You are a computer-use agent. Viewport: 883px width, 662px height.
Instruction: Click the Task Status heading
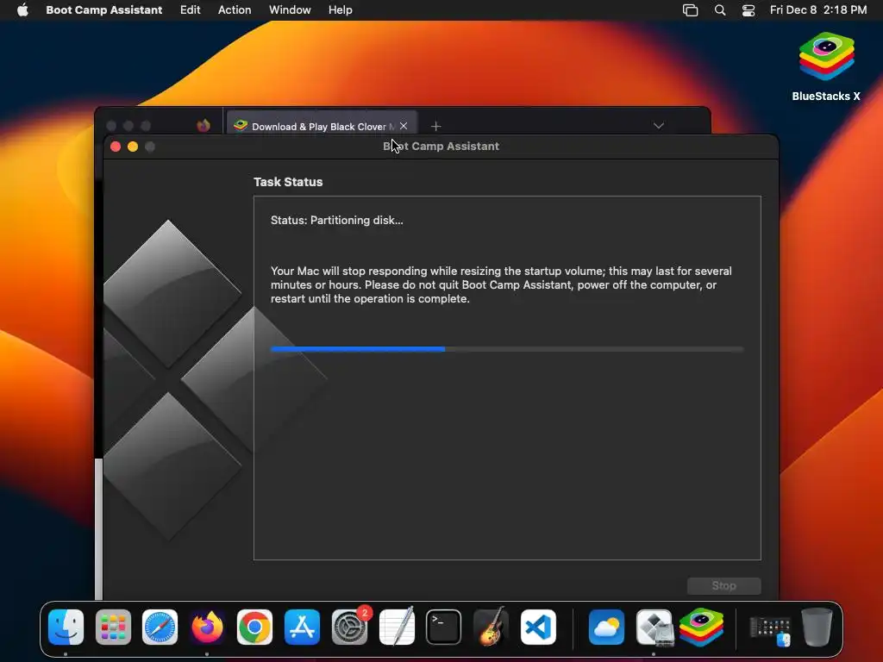point(288,182)
